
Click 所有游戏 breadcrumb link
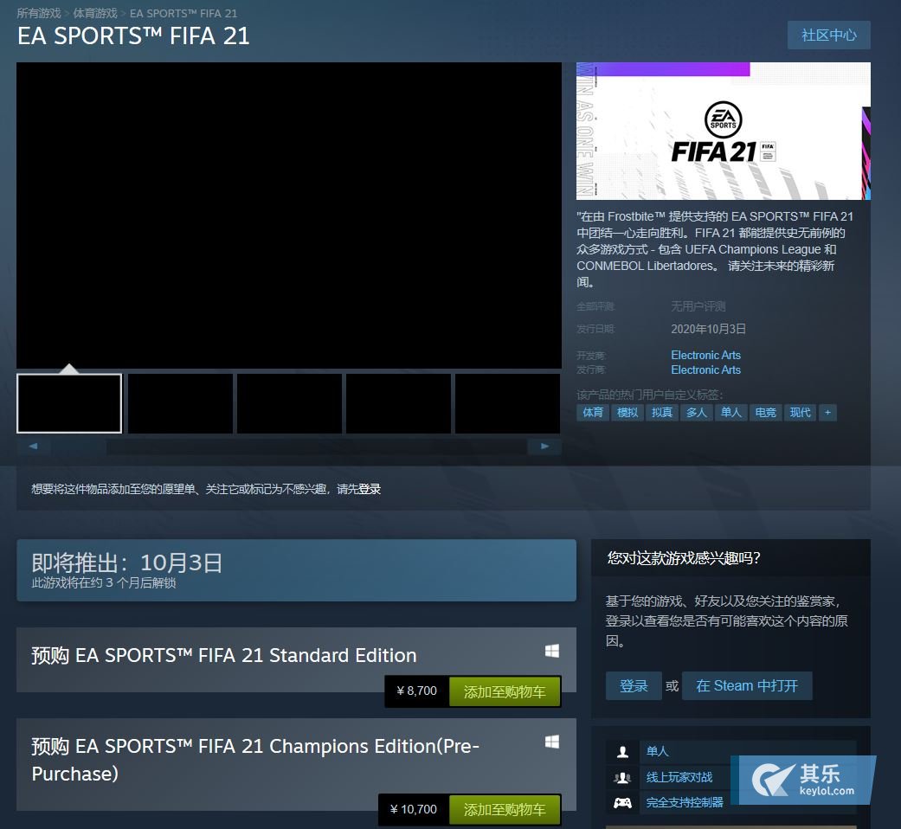coord(38,13)
